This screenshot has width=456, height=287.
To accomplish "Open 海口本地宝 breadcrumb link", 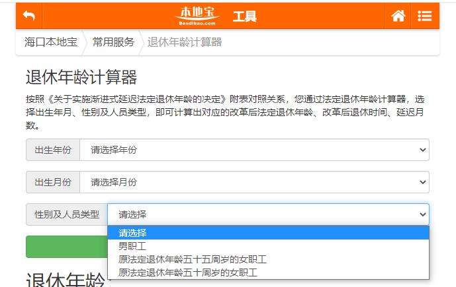I will (x=51, y=42).
